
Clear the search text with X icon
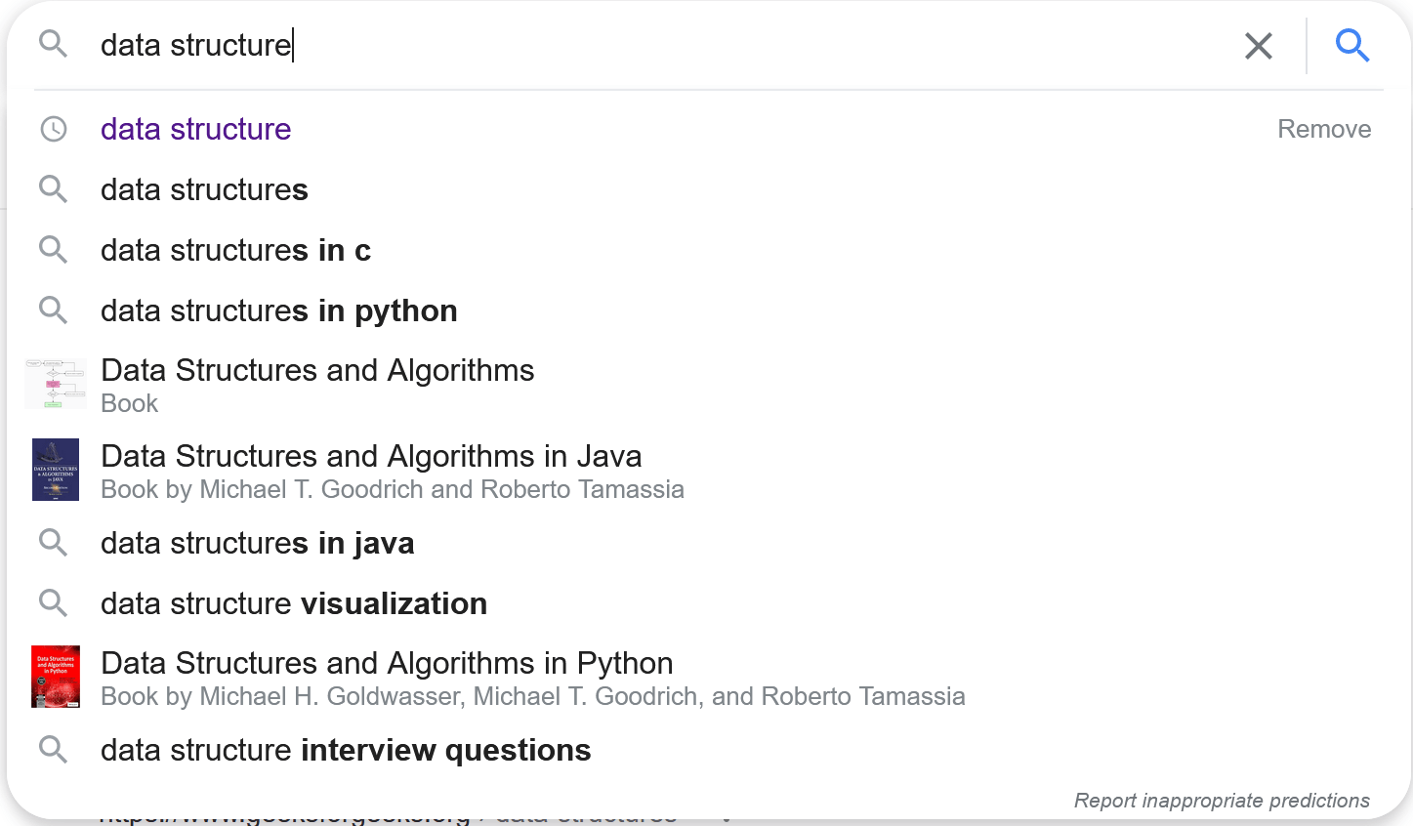tap(1259, 46)
